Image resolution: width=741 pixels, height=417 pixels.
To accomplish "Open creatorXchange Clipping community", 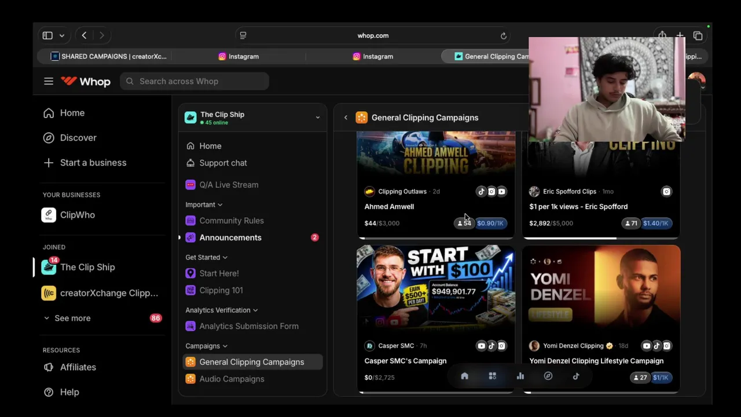I will (x=100, y=293).
